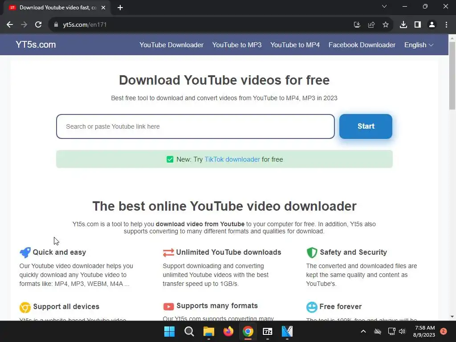Open the Chrome profile icon
This screenshot has height=342, width=456.
click(x=432, y=25)
